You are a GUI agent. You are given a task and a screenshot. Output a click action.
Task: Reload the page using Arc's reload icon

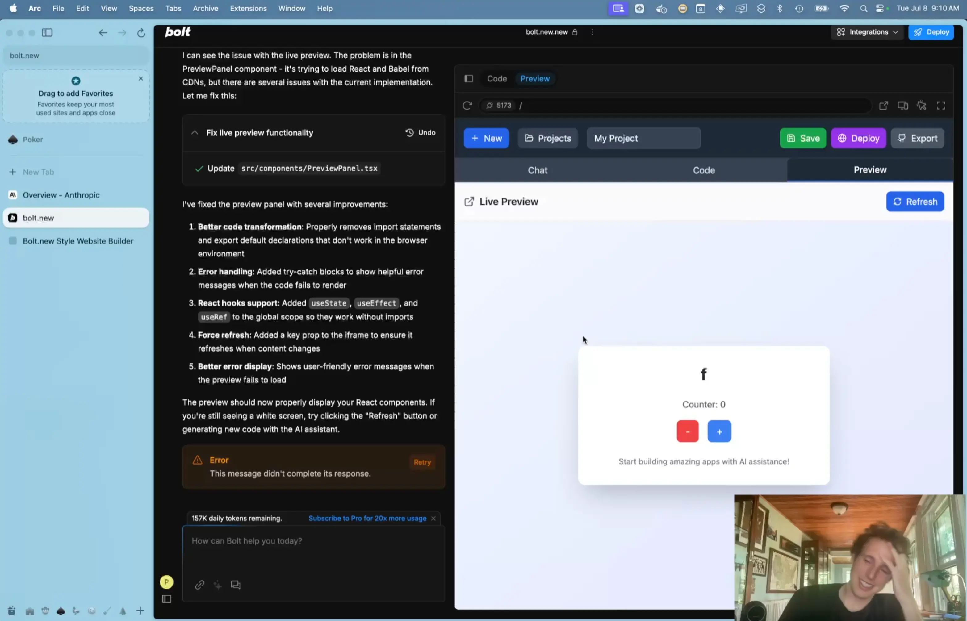[x=141, y=33]
